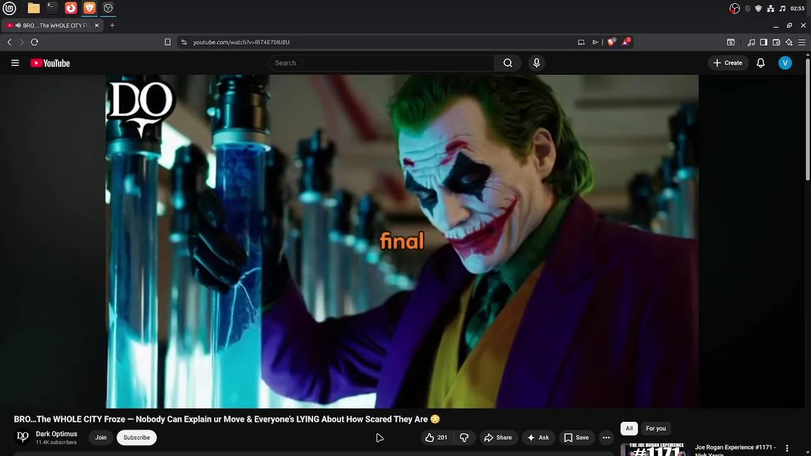The width and height of the screenshot is (811, 456).
Task: Open the Brave Wallet icon
Action: click(776, 42)
